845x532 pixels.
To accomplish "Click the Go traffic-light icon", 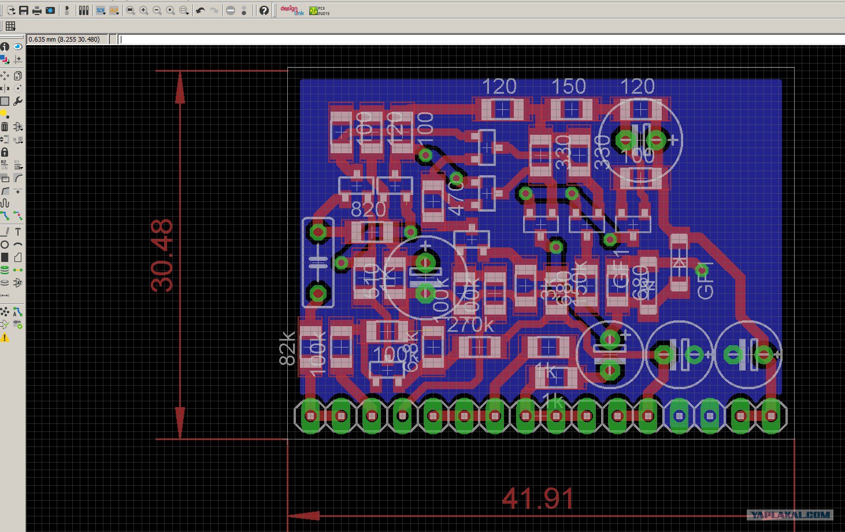I will (244, 10).
